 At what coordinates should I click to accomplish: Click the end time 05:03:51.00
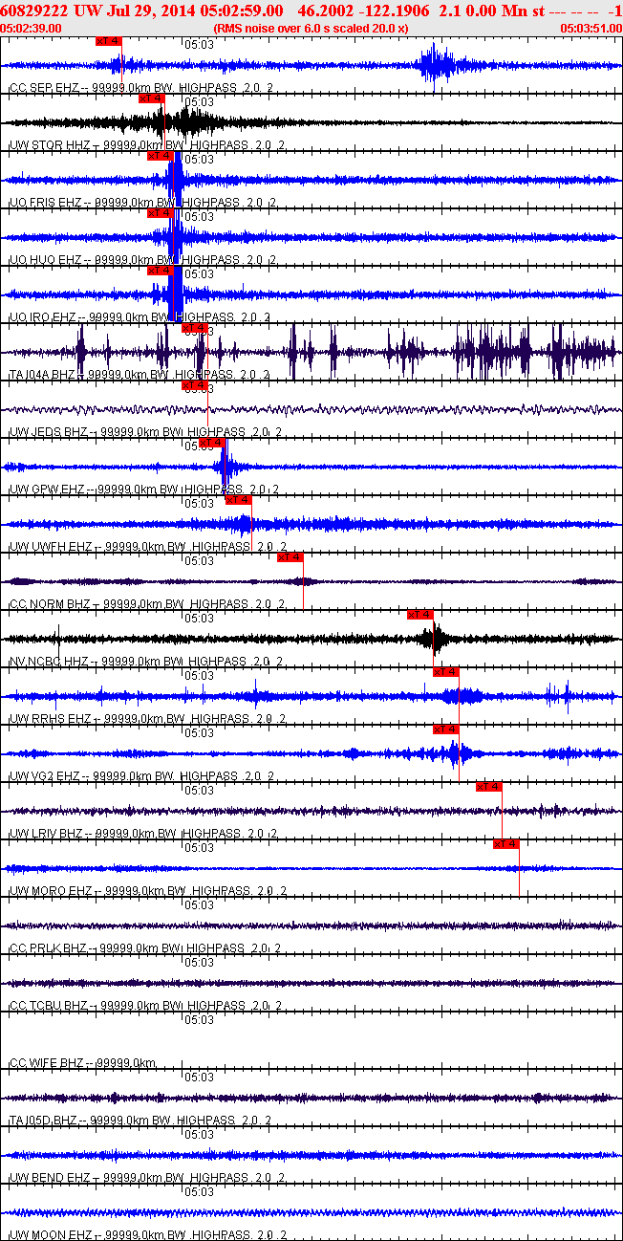591,29
